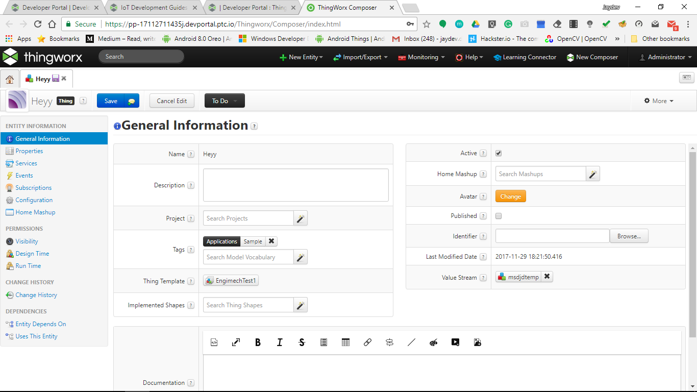Check the Published checkbox
This screenshot has height=392, width=697.
[x=498, y=216]
